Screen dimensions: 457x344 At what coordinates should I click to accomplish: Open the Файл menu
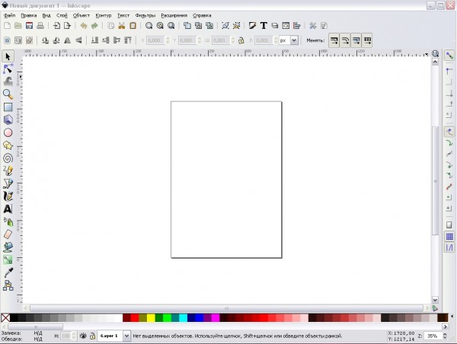coord(10,15)
